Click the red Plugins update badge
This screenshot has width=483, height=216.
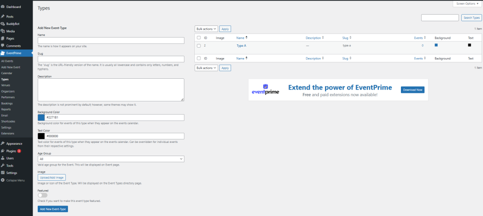pos(19,151)
